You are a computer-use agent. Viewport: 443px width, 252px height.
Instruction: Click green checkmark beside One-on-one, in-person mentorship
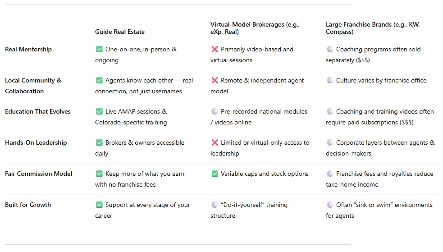click(x=99, y=49)
